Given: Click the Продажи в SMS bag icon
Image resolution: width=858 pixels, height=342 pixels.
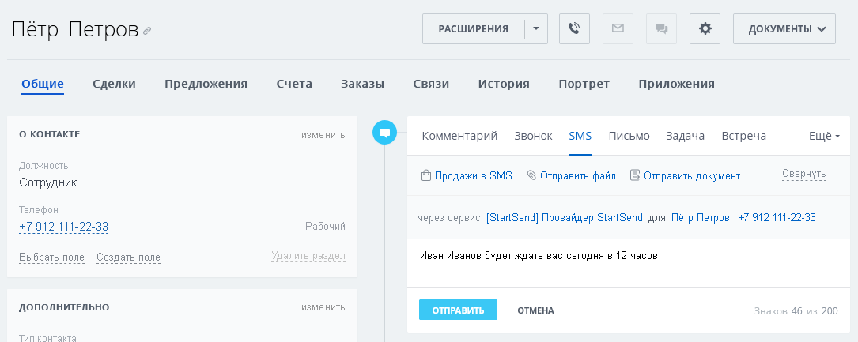Looking at the screenshot, I should (x=425, y=175).
